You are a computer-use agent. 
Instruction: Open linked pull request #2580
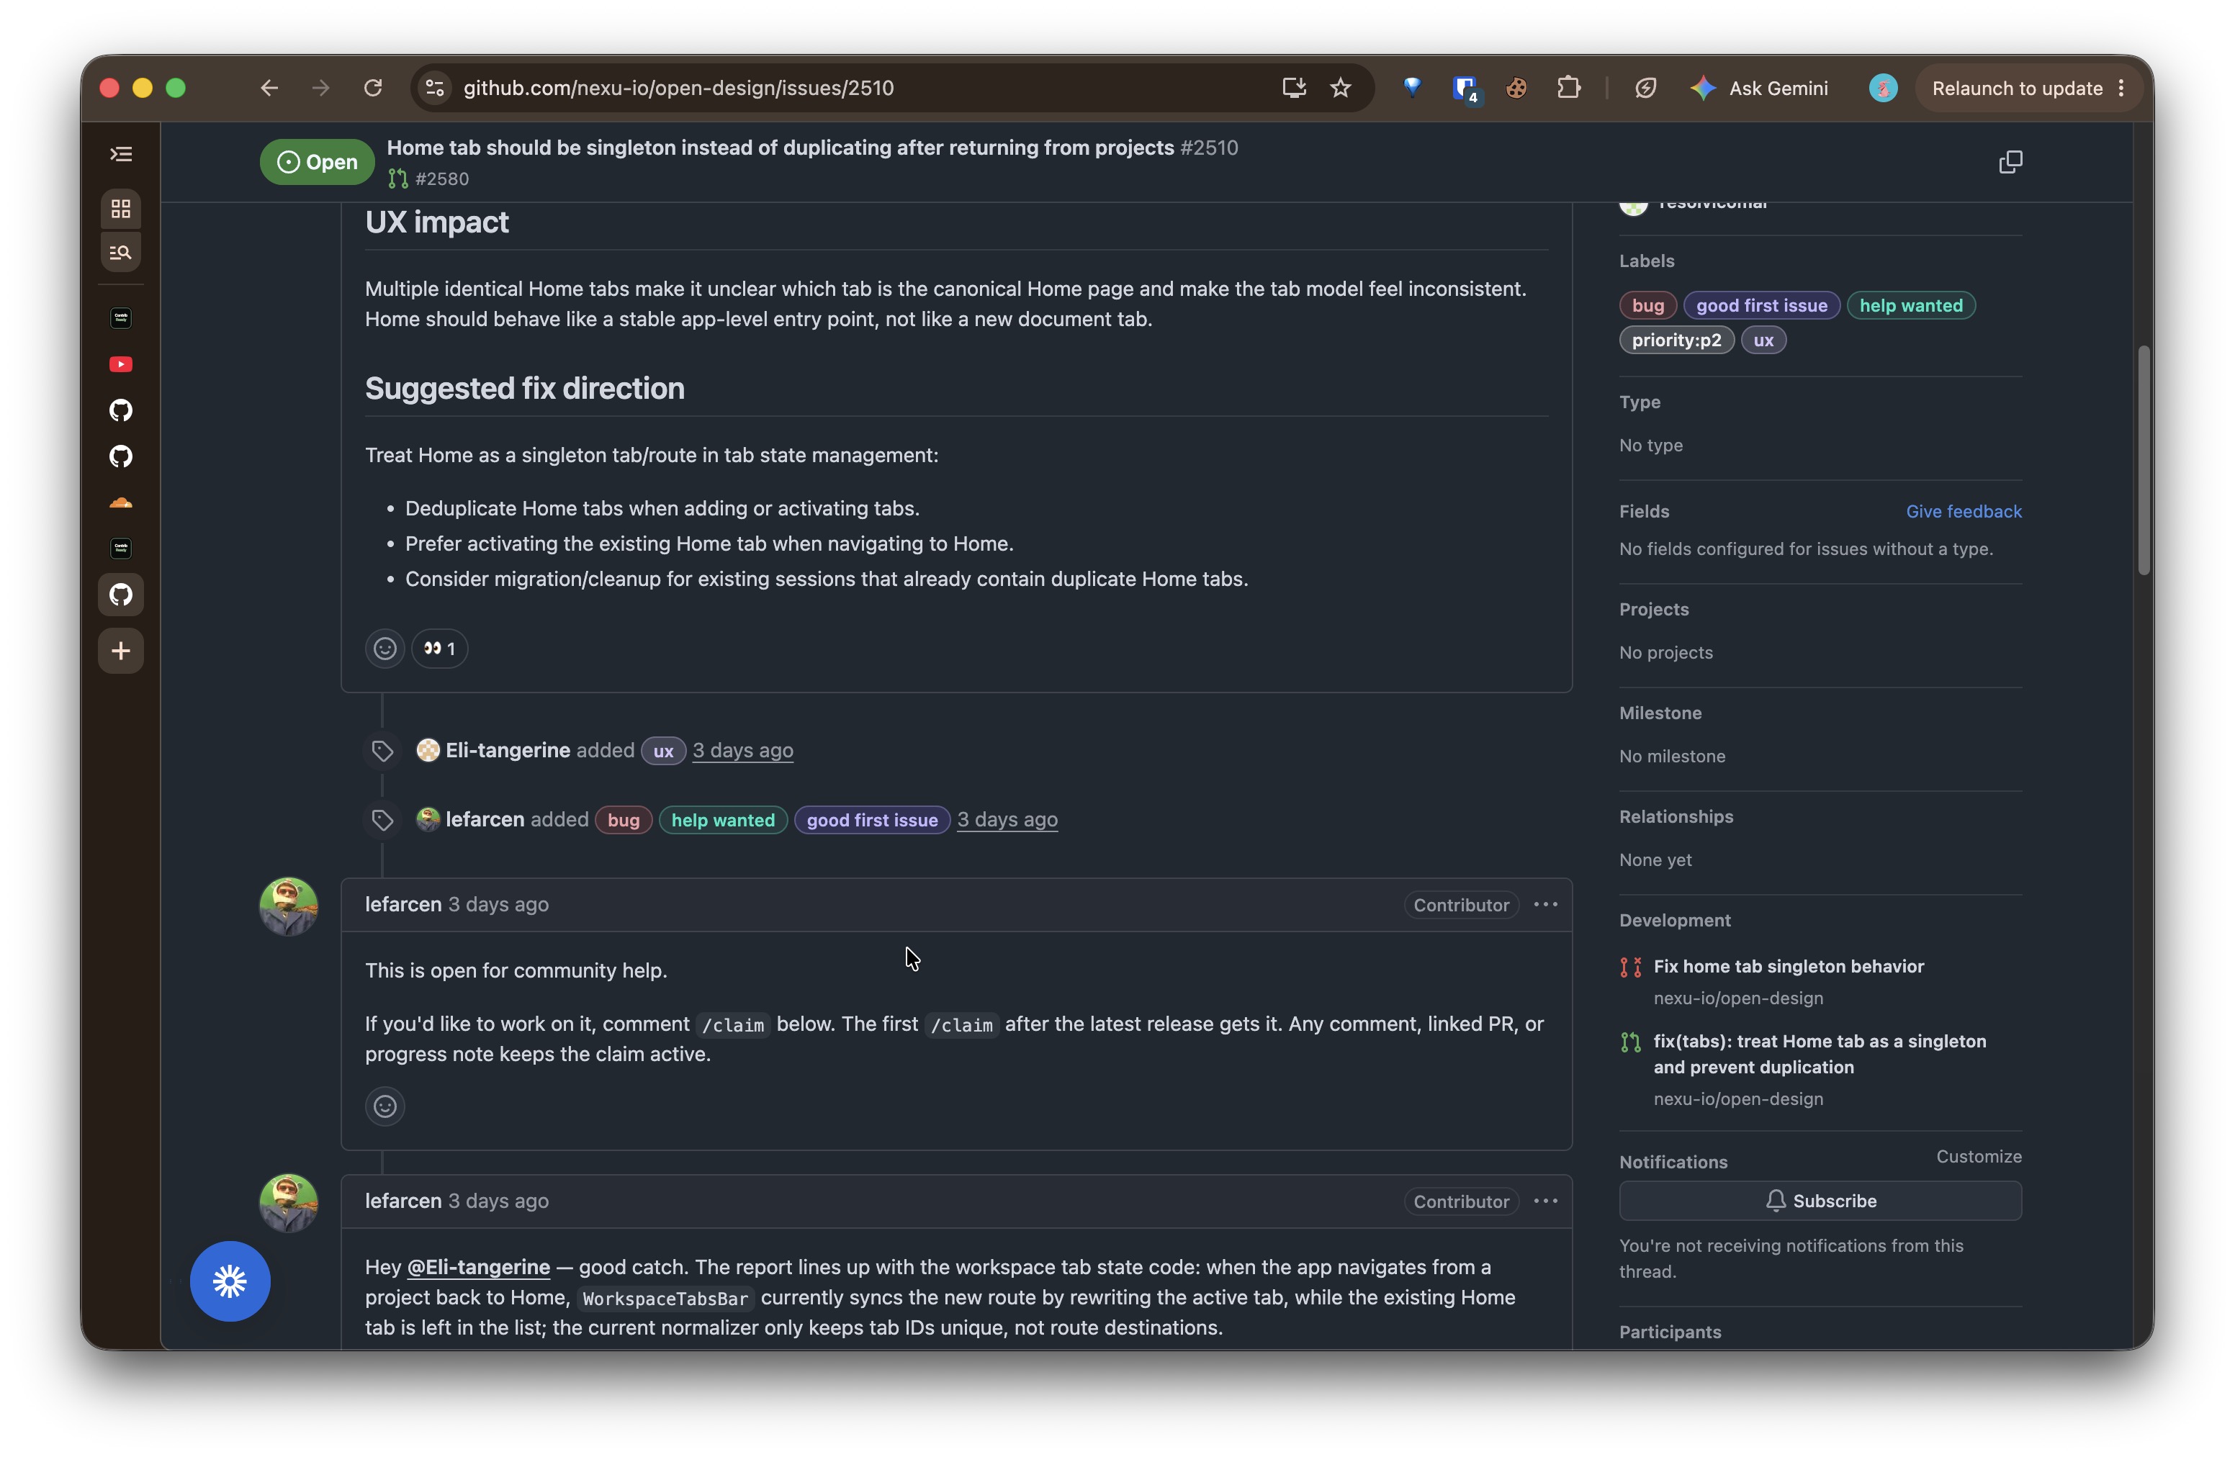429,179
